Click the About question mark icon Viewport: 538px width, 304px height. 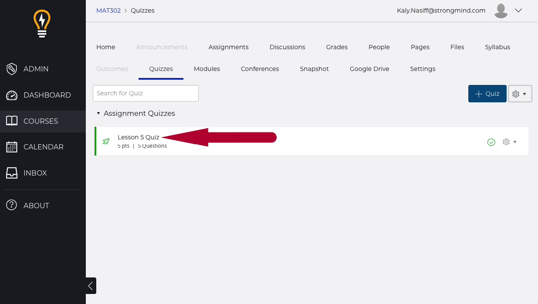point(12,206)
